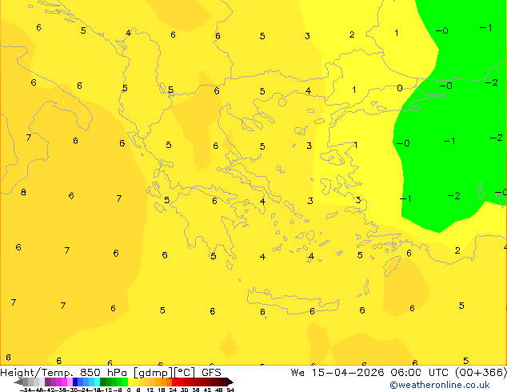Click the legend label 12 below the color bar
507x392 pixels.
pos(150,390)
